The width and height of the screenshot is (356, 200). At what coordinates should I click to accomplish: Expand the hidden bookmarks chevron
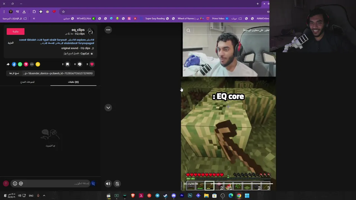[x=34, y=19]
